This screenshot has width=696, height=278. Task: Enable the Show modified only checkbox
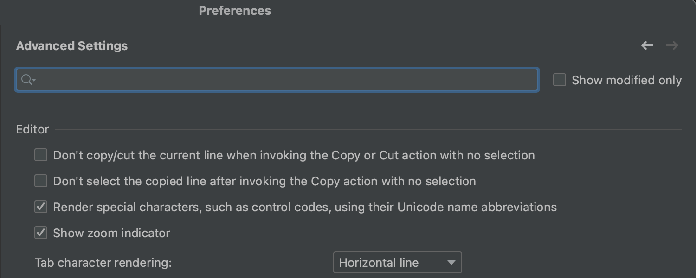click(x=560, y=80)
